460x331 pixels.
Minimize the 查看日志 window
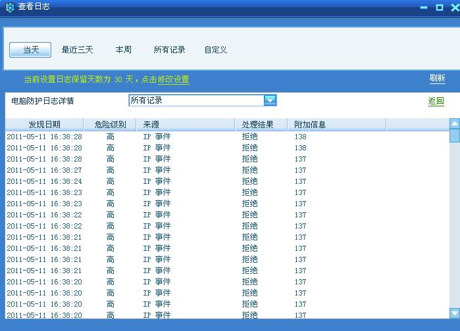pos(422,7)
